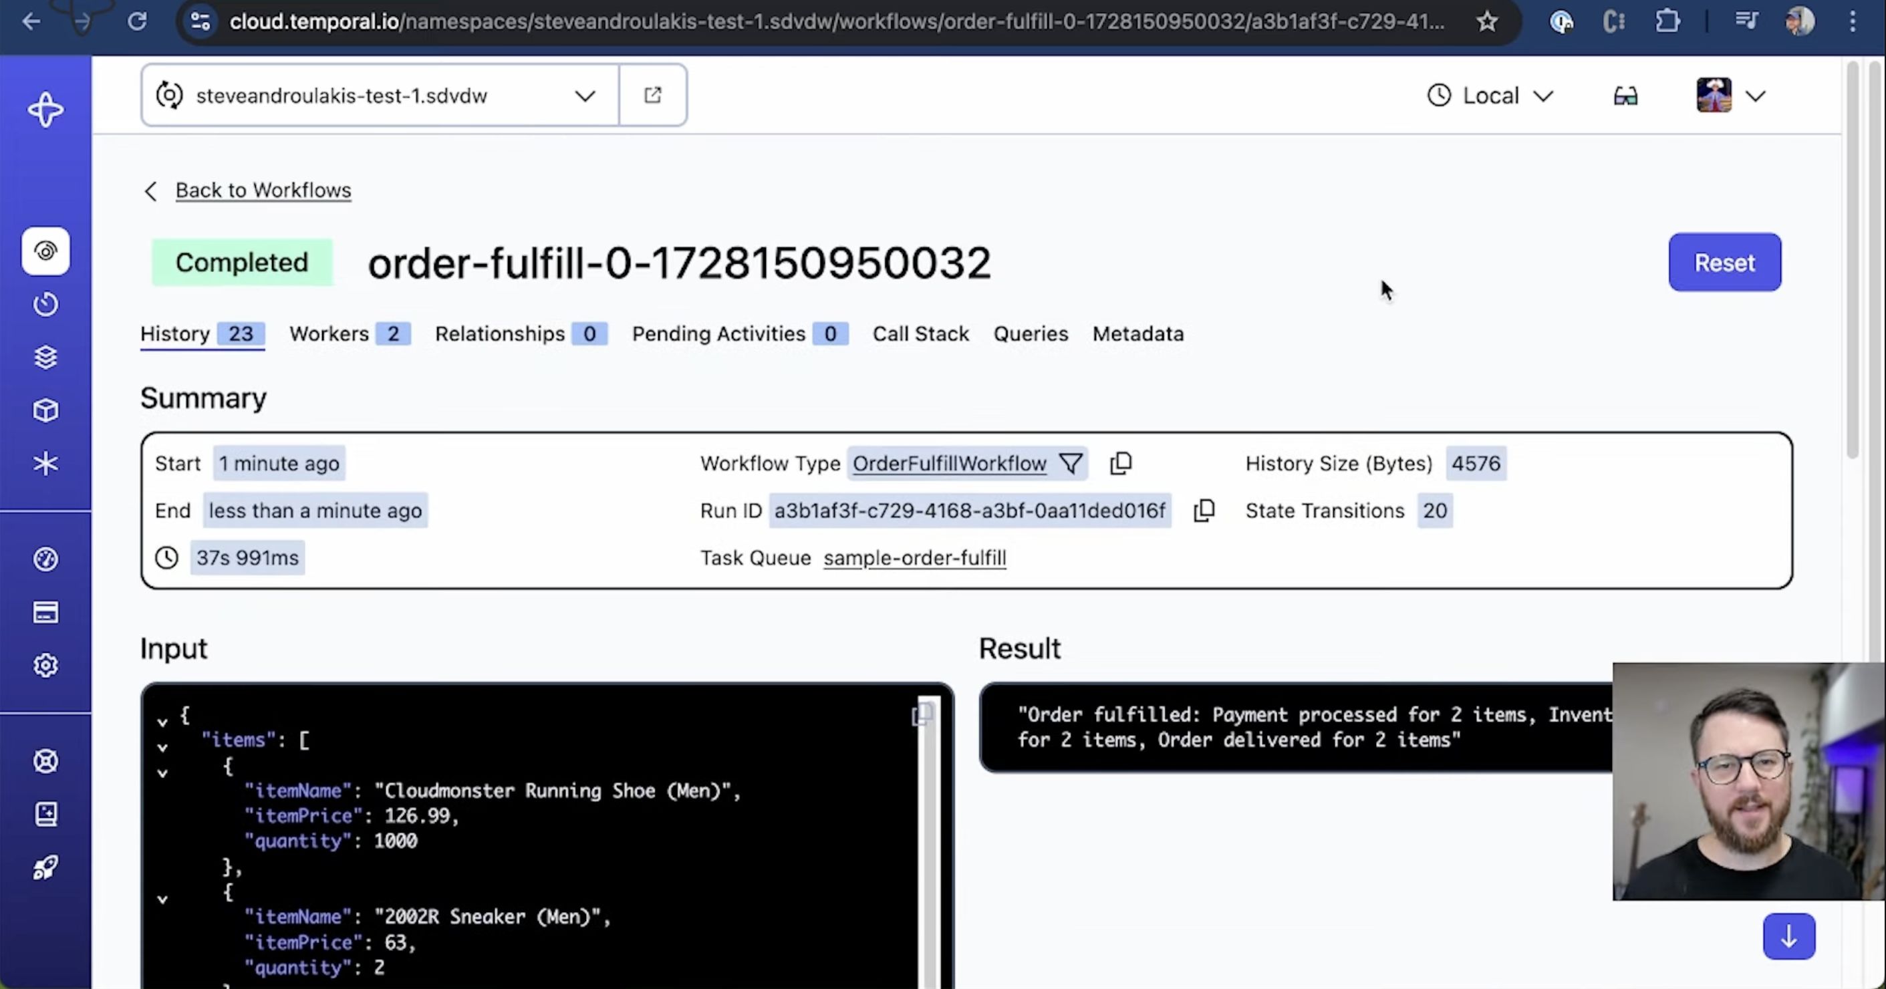Screen dimensions: 1886x989
Task: Click the Temporal cloud home icon
Action: click(x=46, y=111)
